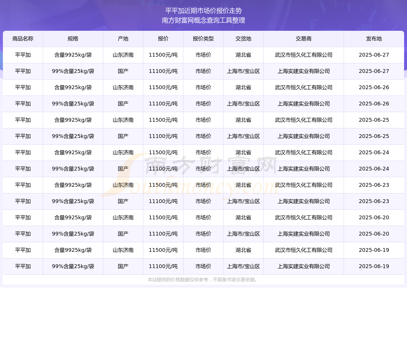
Task: Click the 11100元/吨 price in the 2025-06-25 row
Action: [163, 136]
